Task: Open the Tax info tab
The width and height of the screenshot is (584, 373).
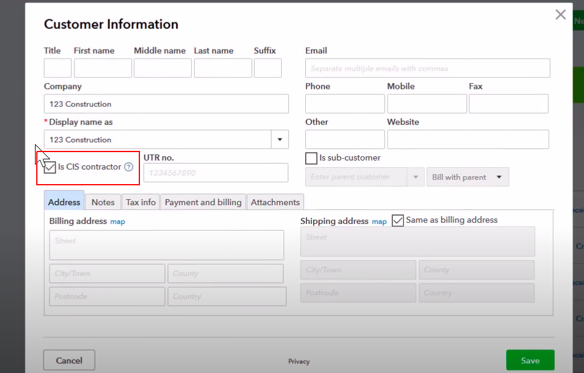Action: pos(141,202)
